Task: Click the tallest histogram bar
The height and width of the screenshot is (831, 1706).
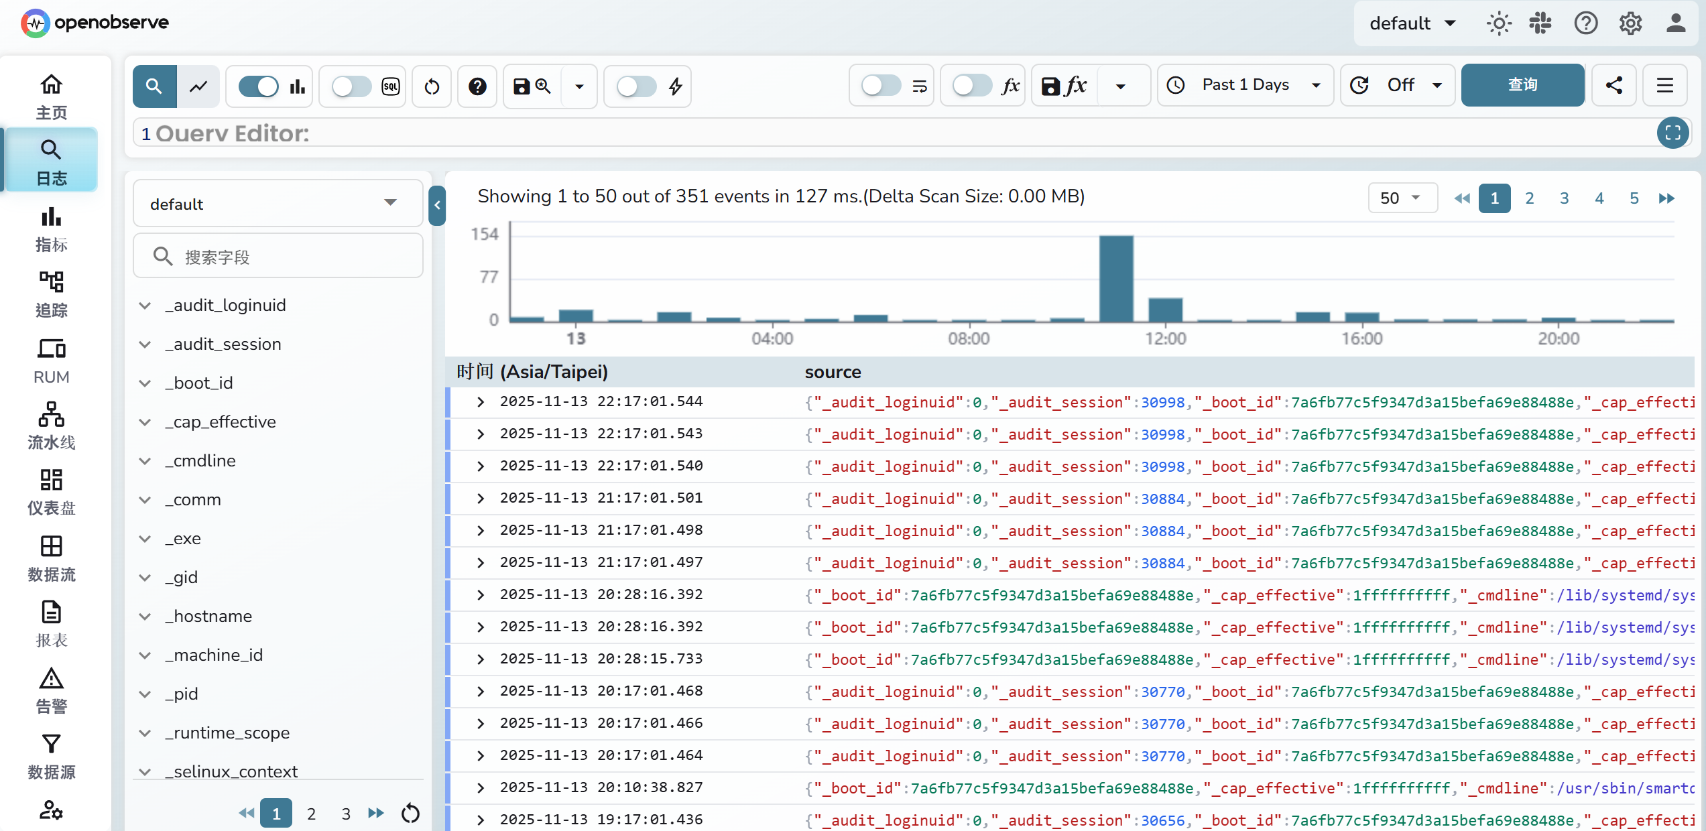Action: (1116, 278)
